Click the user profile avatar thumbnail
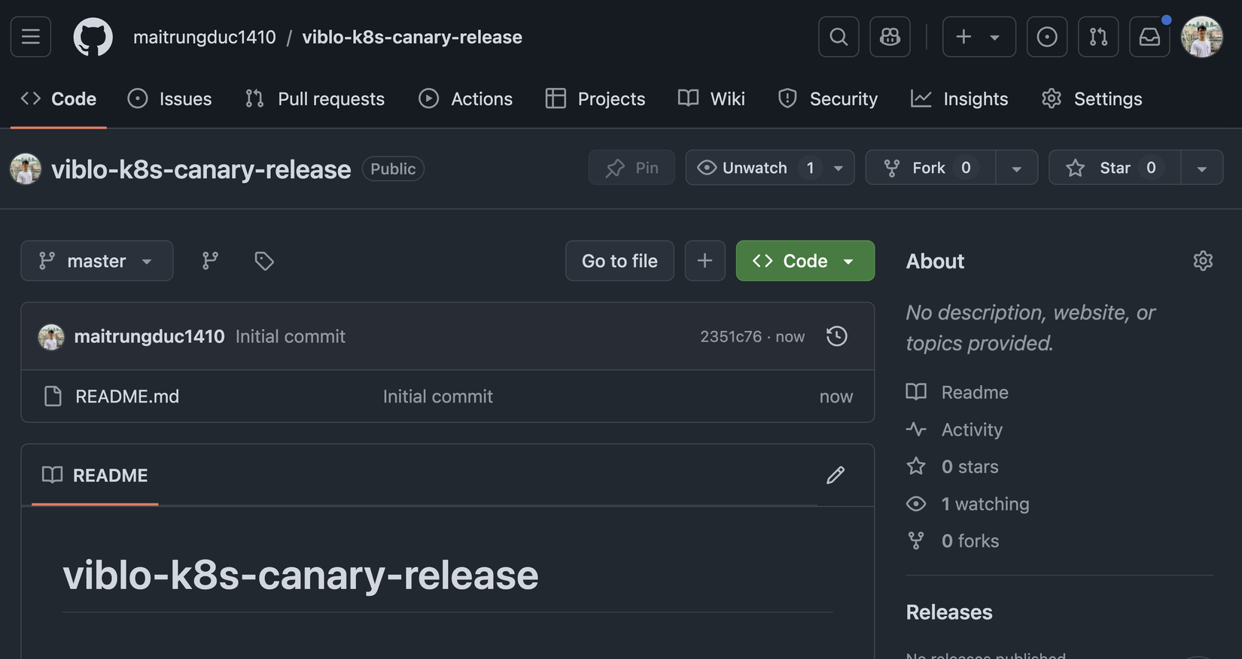This screenshot has height=659, width=1242. coord(1201,37)
